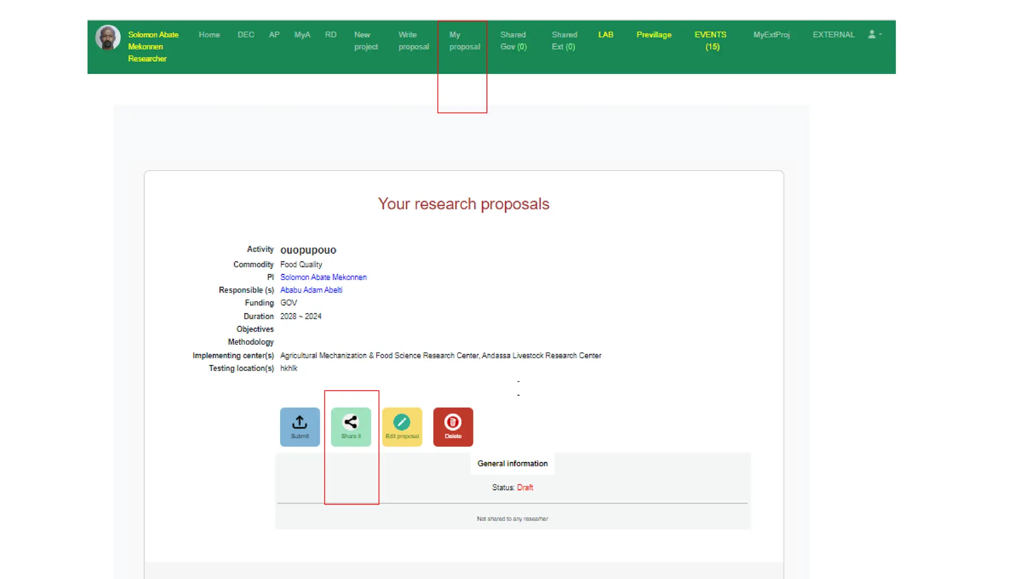Start a New project from navbar

(366, 41)
